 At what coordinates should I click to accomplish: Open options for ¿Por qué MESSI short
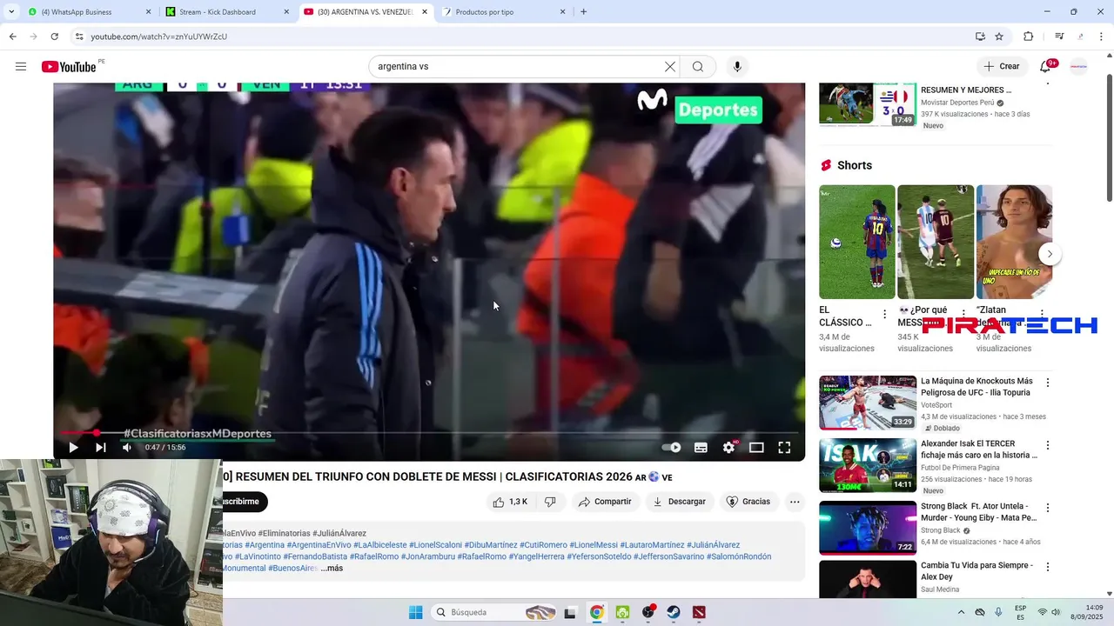coord(963,314)
